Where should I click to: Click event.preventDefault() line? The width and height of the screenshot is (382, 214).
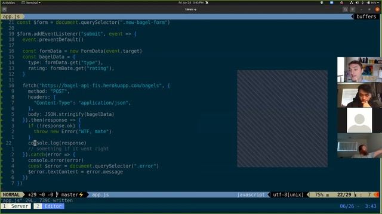click(x=53, y=40)
